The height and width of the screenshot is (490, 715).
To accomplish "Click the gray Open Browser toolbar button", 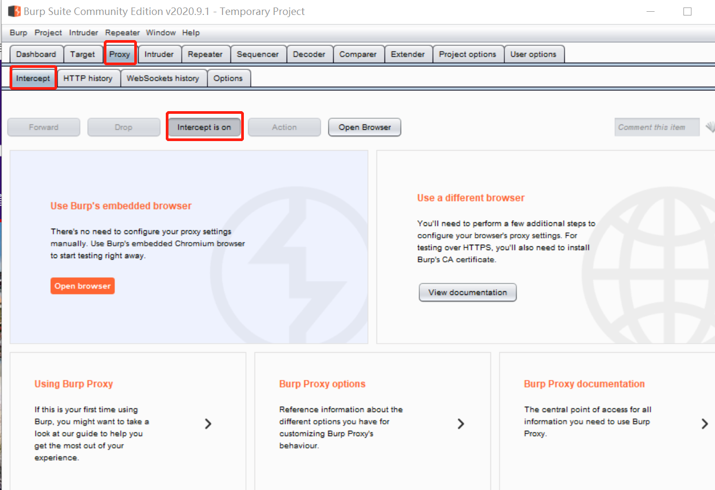I will [365, 127].
